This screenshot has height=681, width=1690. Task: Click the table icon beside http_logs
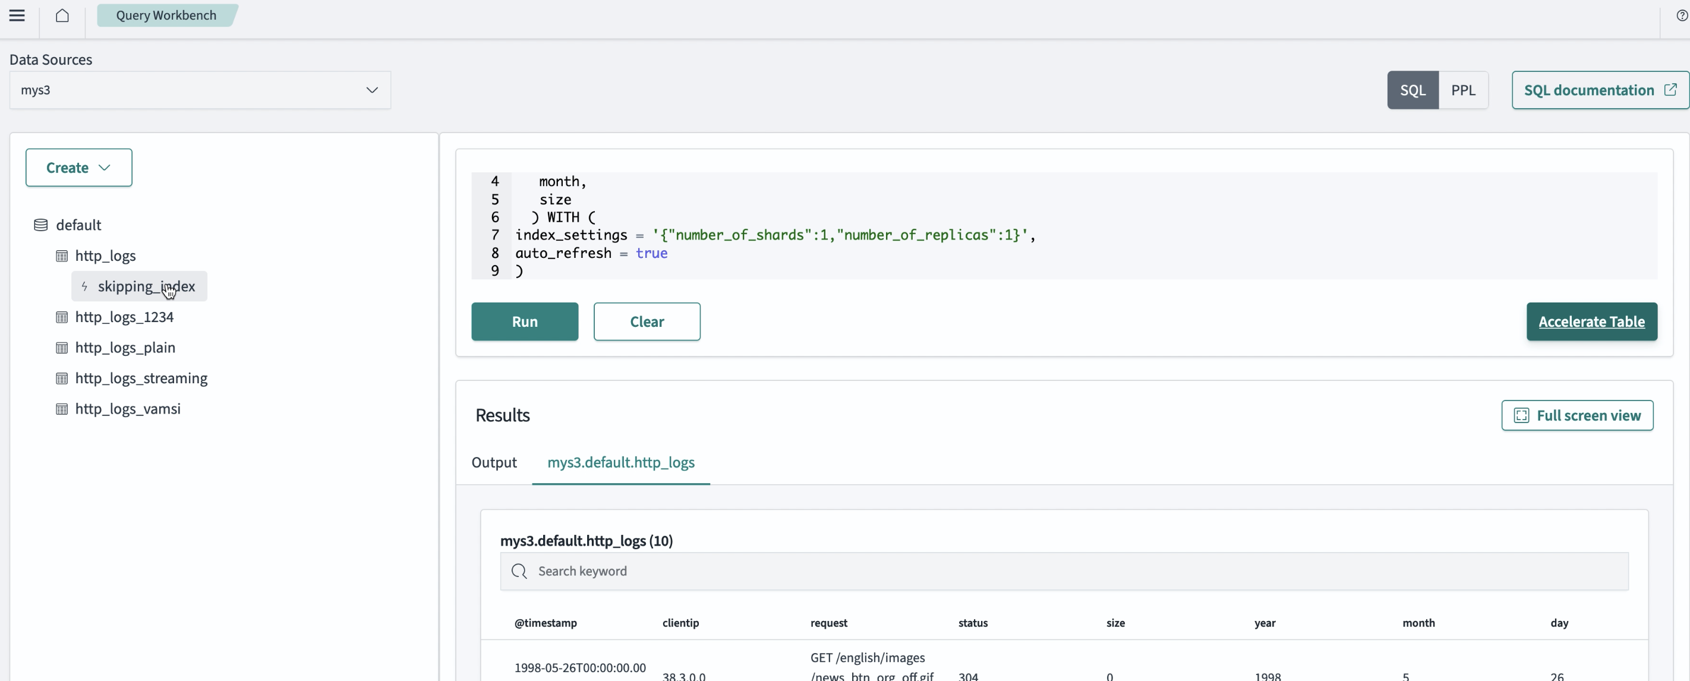point(62,256)
